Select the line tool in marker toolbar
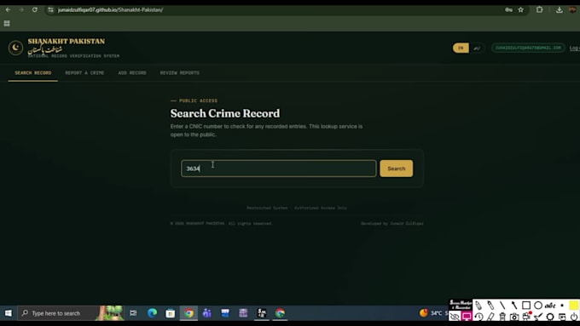 pyautogui.click(x=502, y=306)
